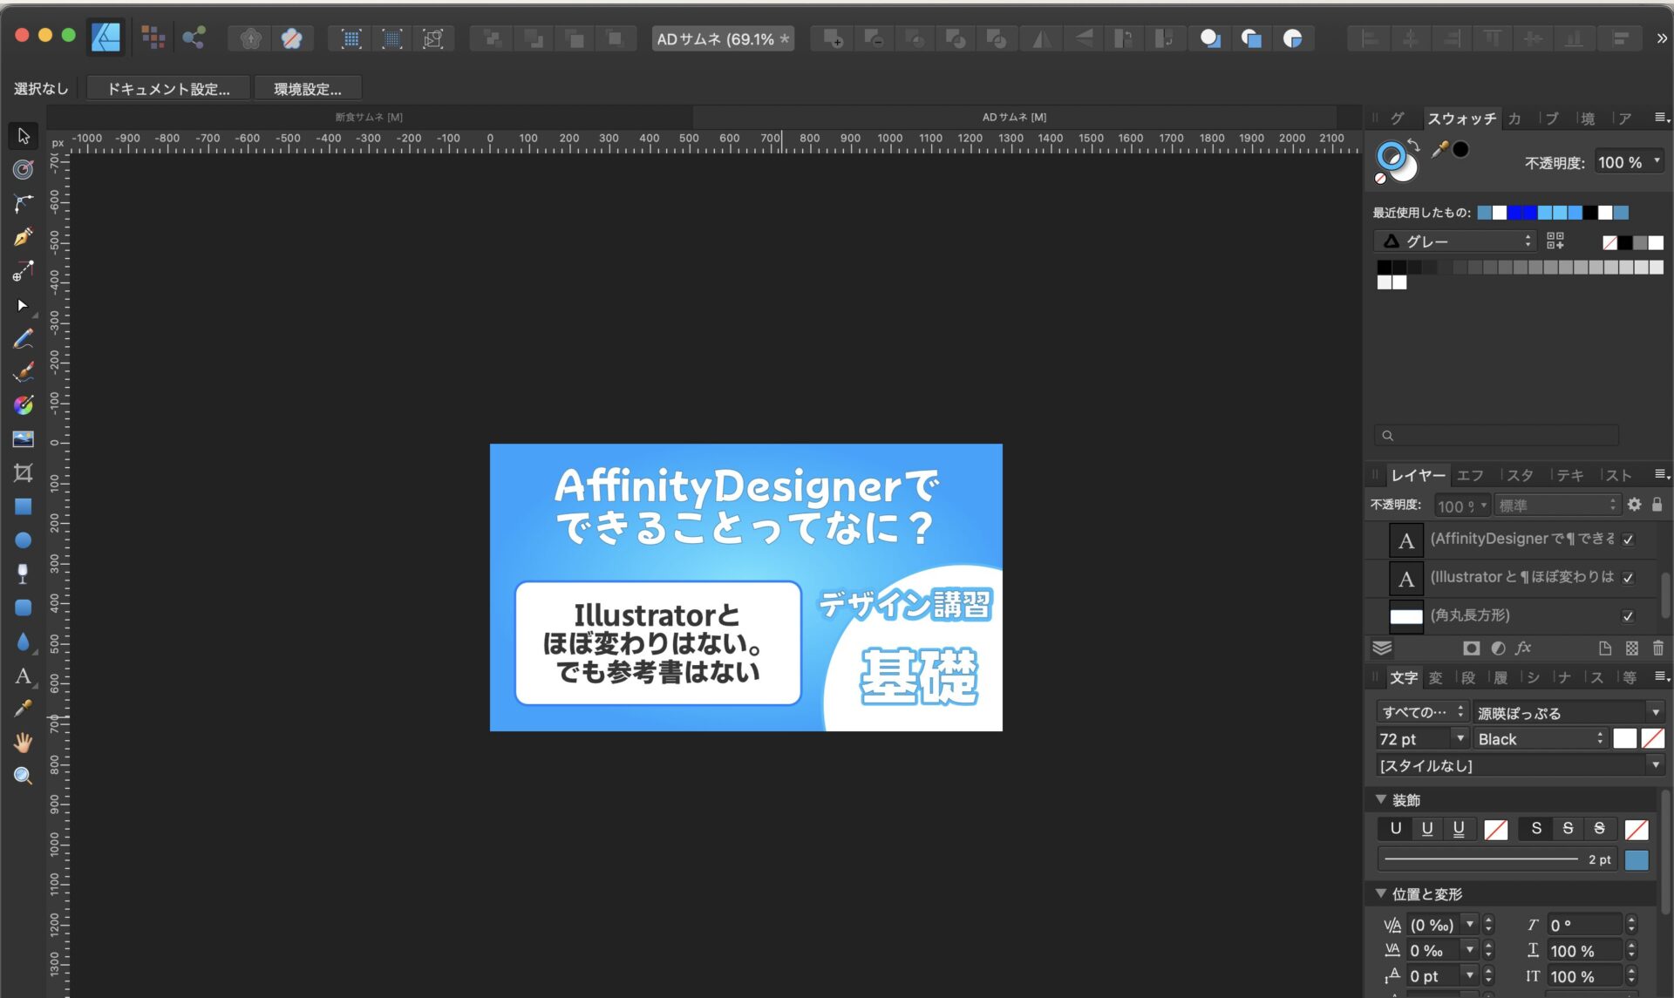This screenshot has height=998, width=1674.
Task: Lock the layer with padlock icon
Action: 1657,505
